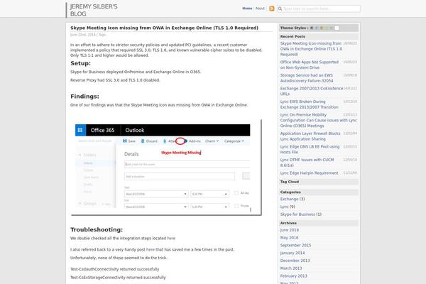Click the Archives sidebar heading

tap(288, 223)
